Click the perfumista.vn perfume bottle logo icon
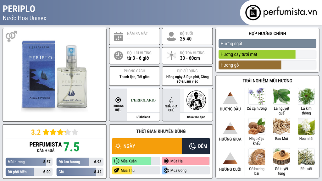 point(253,13)
